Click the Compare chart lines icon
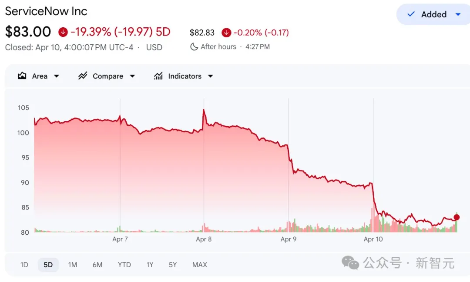The height and width of the screenshot is (282, 470). pos(83,76)
